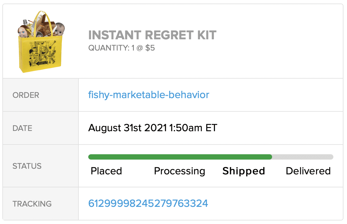The image size is (347, 224).
Task: Select the Processing status step
Action: point(179,171)
